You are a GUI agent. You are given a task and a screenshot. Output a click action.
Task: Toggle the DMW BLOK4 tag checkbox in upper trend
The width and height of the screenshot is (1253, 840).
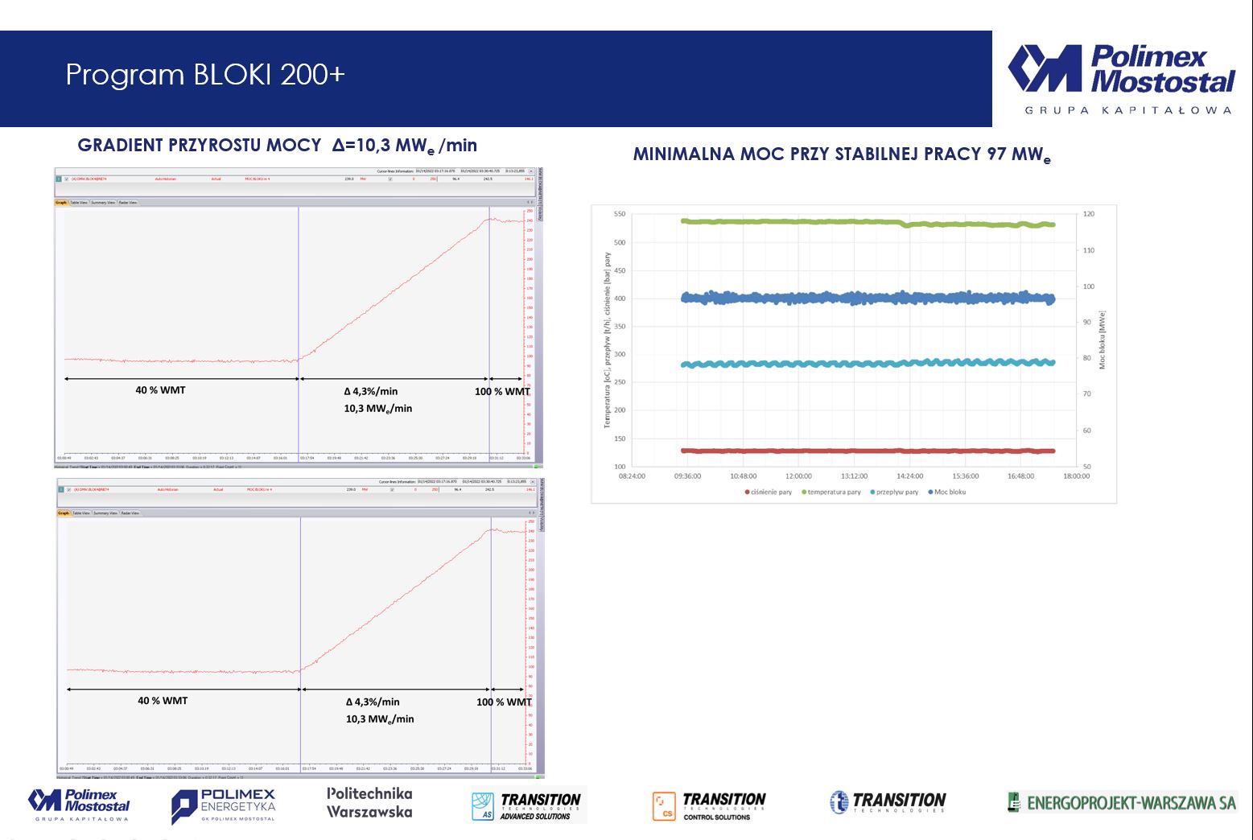click(x=67, y=179)
